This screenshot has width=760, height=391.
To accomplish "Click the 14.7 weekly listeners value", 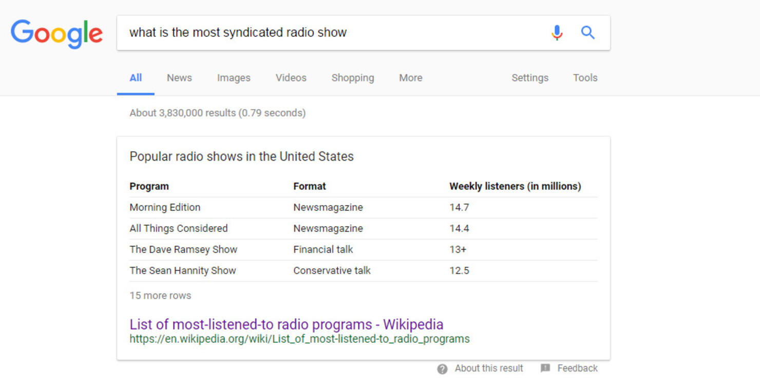I will point(459,207).
